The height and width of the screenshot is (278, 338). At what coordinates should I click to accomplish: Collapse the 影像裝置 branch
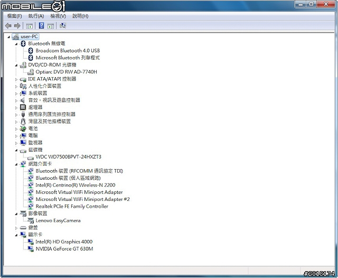[x=16, y=214]
